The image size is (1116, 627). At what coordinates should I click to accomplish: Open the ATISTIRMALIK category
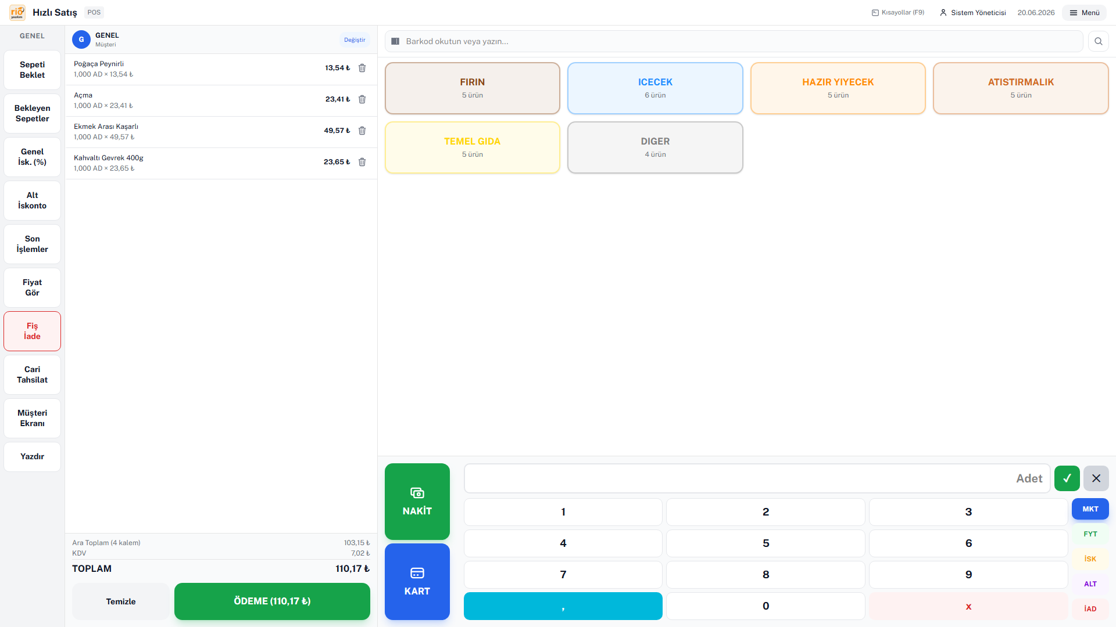tap(1021, 88)
